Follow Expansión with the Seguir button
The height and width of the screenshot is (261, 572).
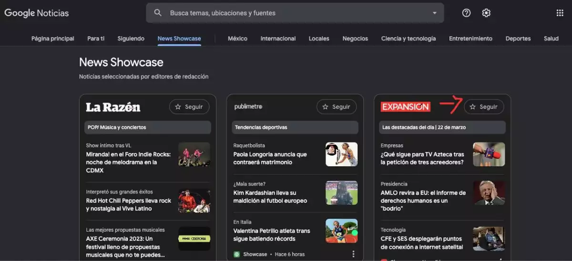pyautogui.click(x=484, y=107)
